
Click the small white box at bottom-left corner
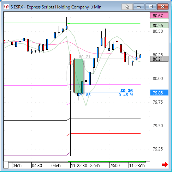[6, 165]
